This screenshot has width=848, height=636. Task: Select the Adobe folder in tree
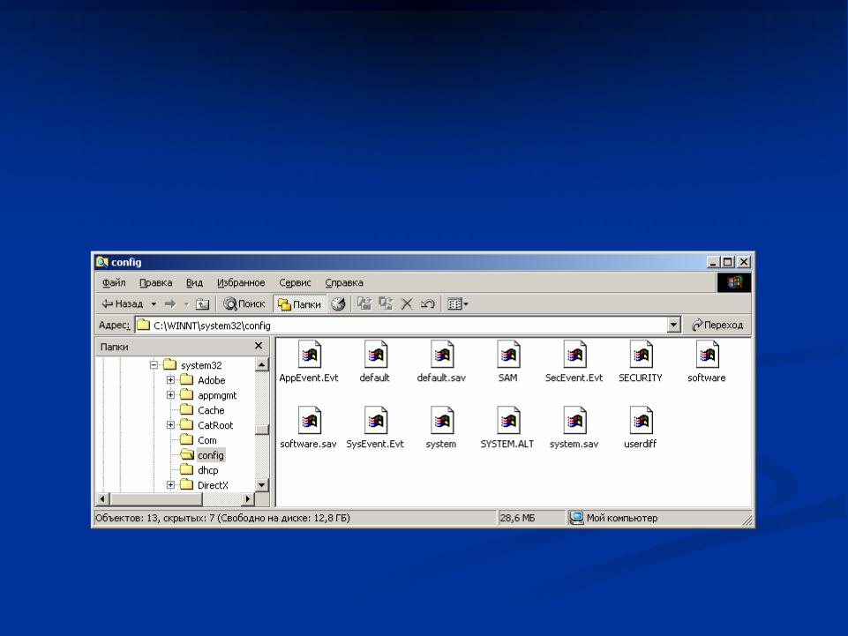(212, 380)
